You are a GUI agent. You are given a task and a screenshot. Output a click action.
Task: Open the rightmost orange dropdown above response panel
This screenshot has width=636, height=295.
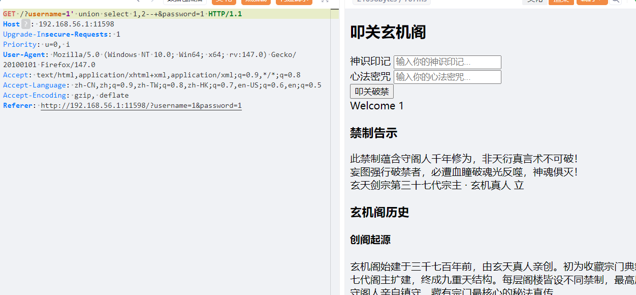point(592,2)
